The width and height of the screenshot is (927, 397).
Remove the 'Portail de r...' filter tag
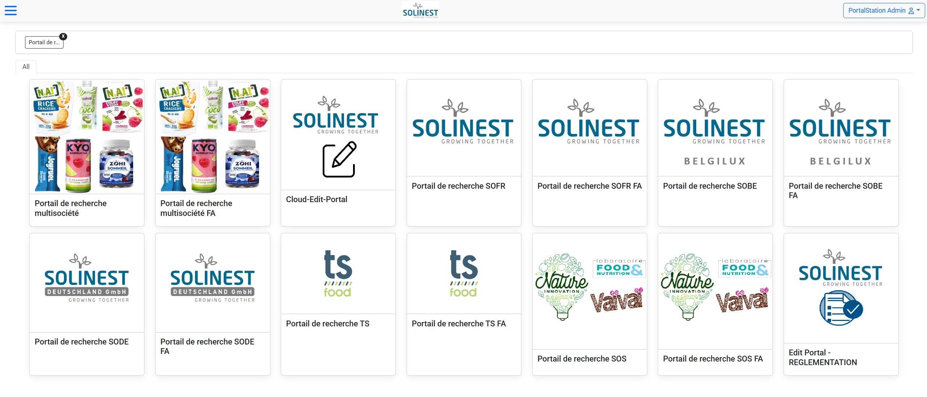point(63,36)
